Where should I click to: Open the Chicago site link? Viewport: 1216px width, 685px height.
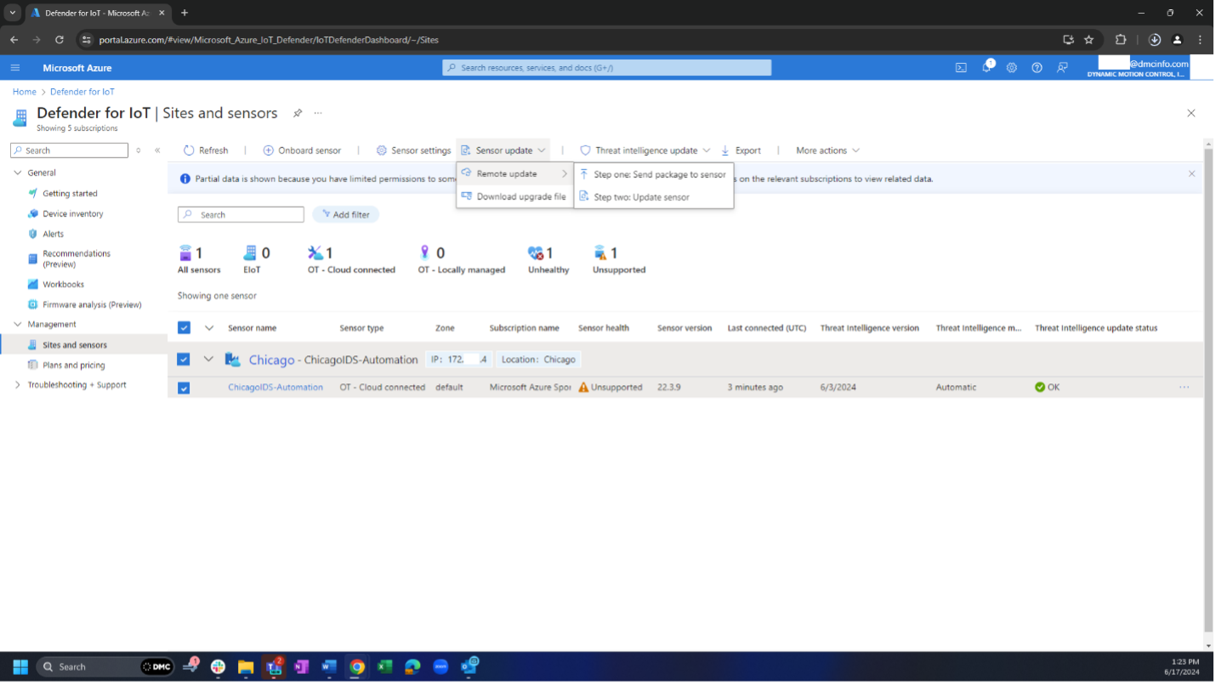click(x=271, y=359)
